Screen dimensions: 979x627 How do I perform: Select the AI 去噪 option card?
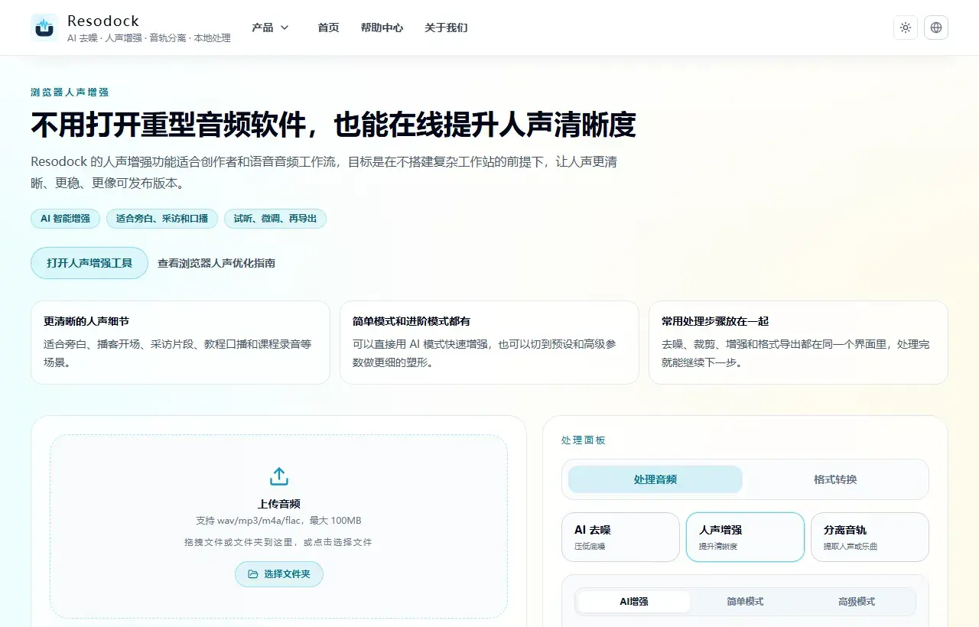click(x=620, y=538)
